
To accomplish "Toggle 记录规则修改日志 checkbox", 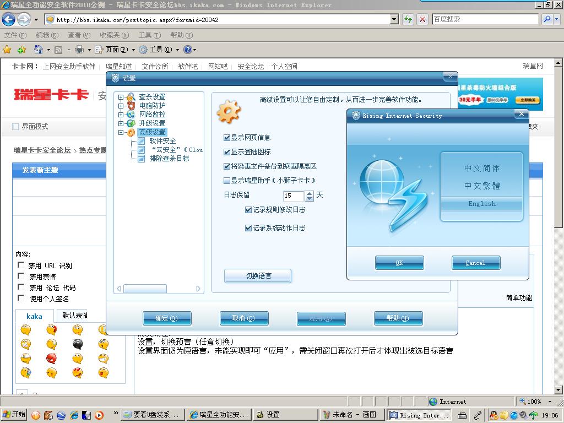I will click(x=248, y=210).
